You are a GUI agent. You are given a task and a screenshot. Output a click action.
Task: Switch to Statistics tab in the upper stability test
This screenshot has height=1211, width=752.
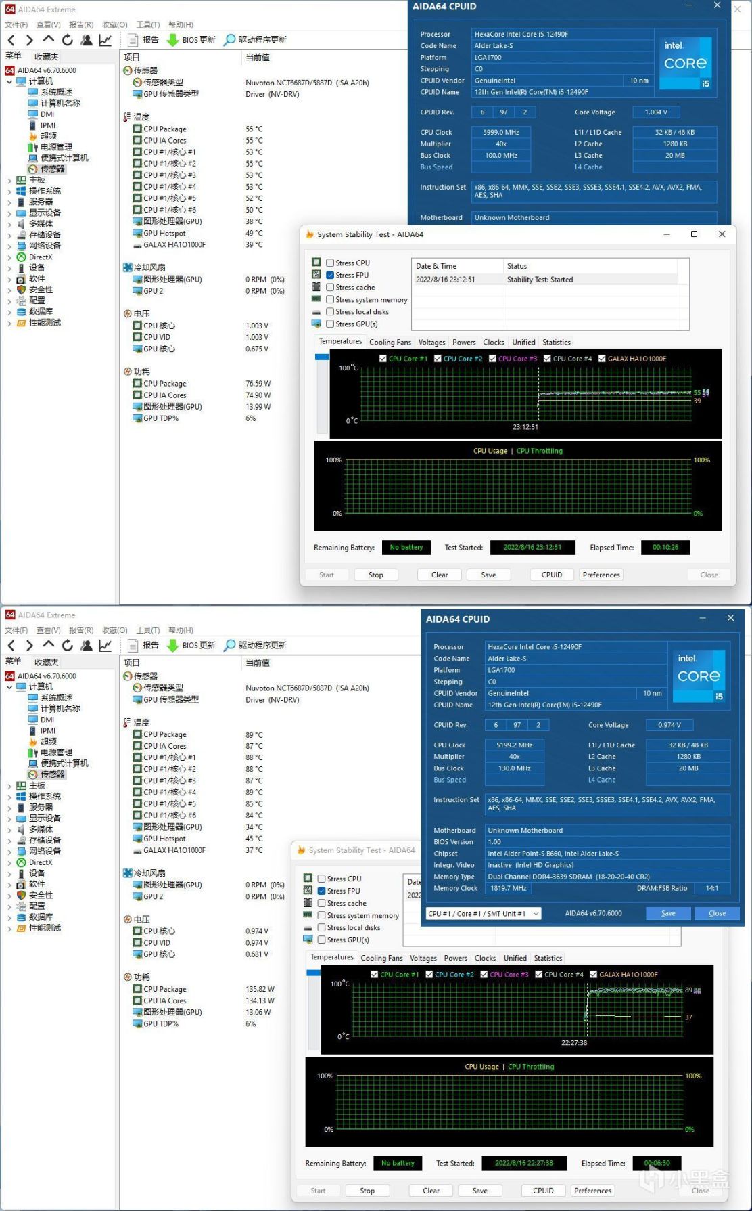(557, 343)
